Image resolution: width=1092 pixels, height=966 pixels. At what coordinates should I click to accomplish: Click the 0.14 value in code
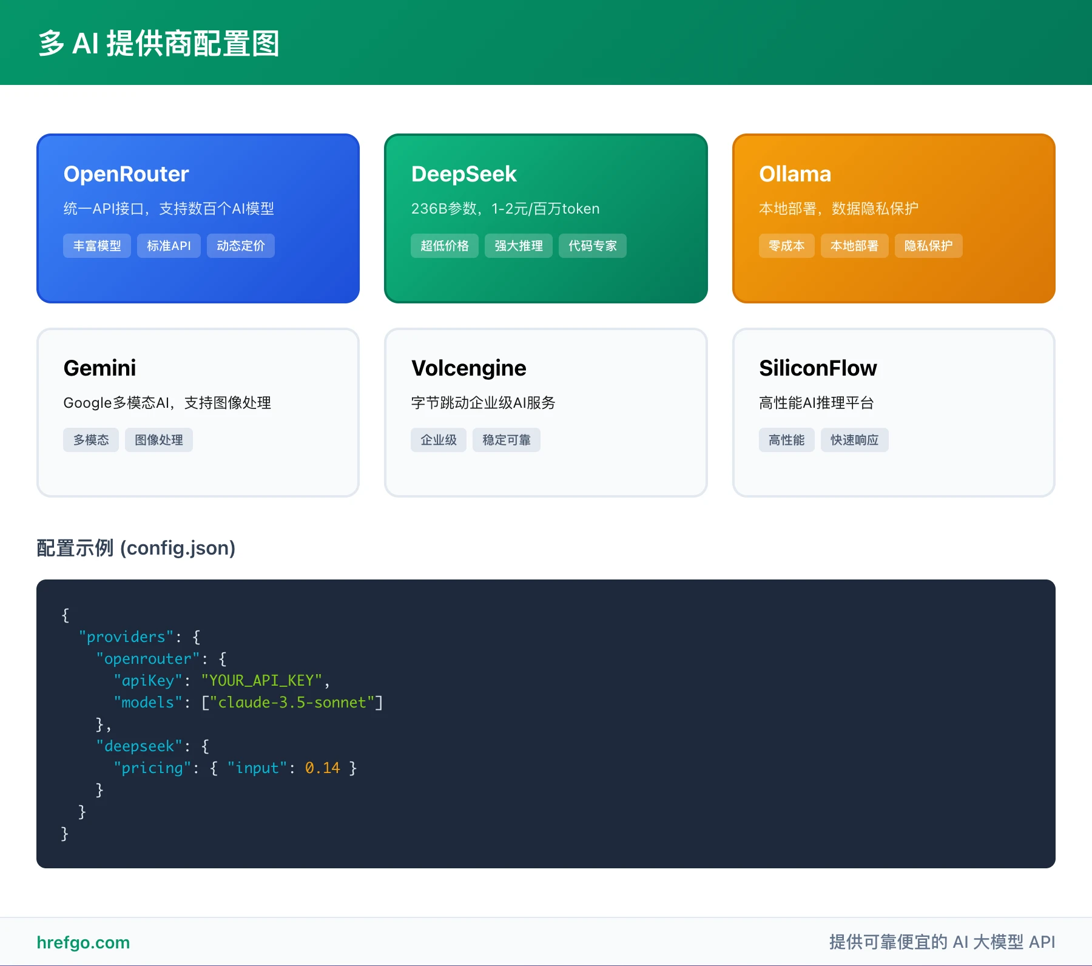(322, 768)
